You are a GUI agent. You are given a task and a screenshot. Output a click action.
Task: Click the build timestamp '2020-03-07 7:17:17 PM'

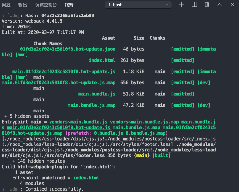56,32
